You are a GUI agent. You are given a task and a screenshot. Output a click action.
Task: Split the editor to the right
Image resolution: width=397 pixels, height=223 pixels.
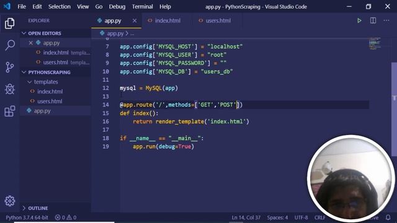click(x=373, y=20)
